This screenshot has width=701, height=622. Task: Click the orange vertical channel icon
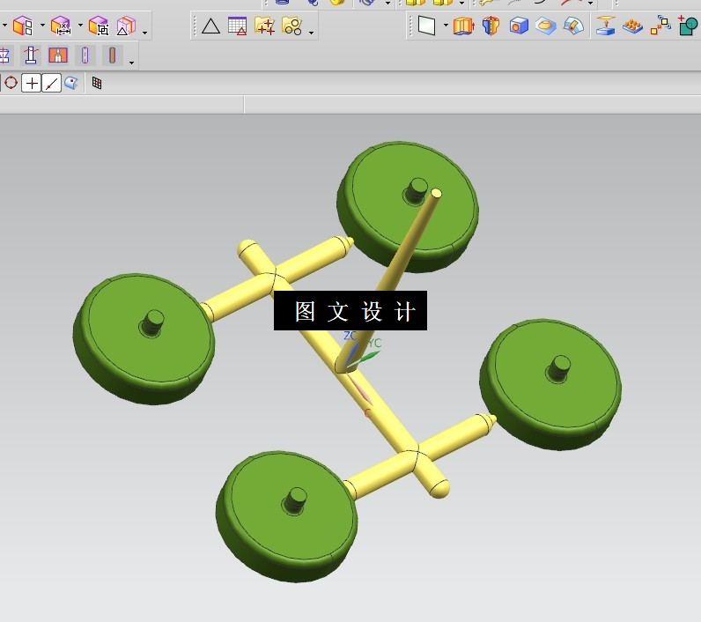point(112,56)
